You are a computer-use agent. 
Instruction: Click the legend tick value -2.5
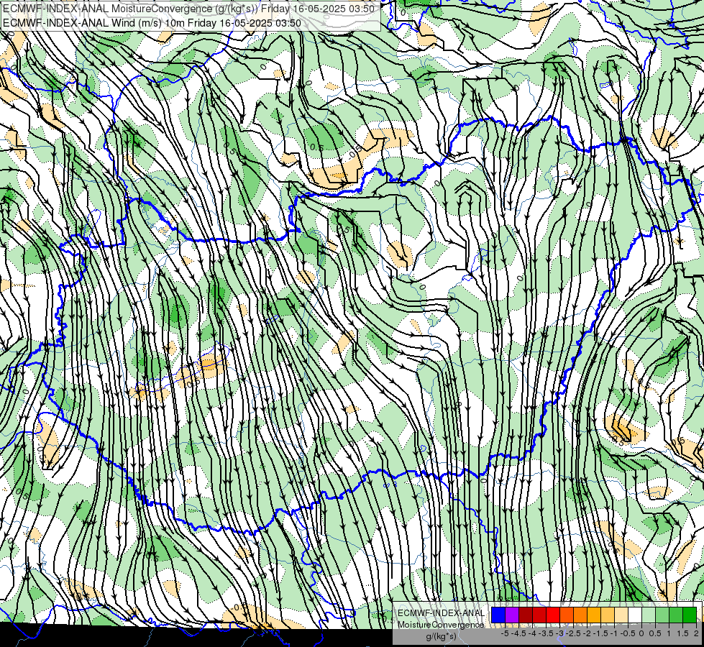(x=573, y=633)
